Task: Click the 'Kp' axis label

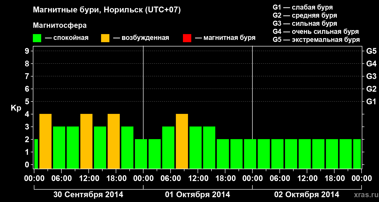Action: [16, 108]
